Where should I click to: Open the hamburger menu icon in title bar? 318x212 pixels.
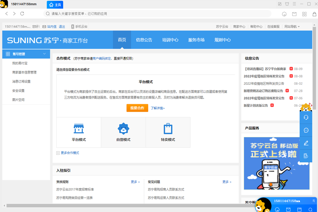click(x=294, y=4)
